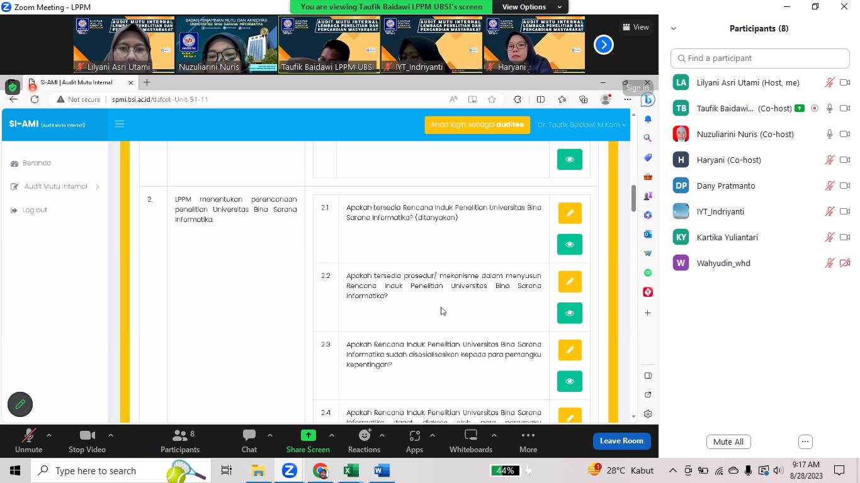Open Reactions in the Zoom toolbar
Viewport: 860px width, 483px height.
pos(364,441)
